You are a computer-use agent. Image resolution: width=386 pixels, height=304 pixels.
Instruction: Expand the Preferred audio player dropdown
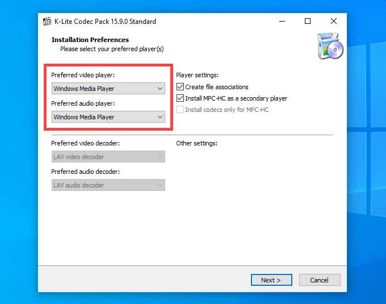click(x=108, y=117)
